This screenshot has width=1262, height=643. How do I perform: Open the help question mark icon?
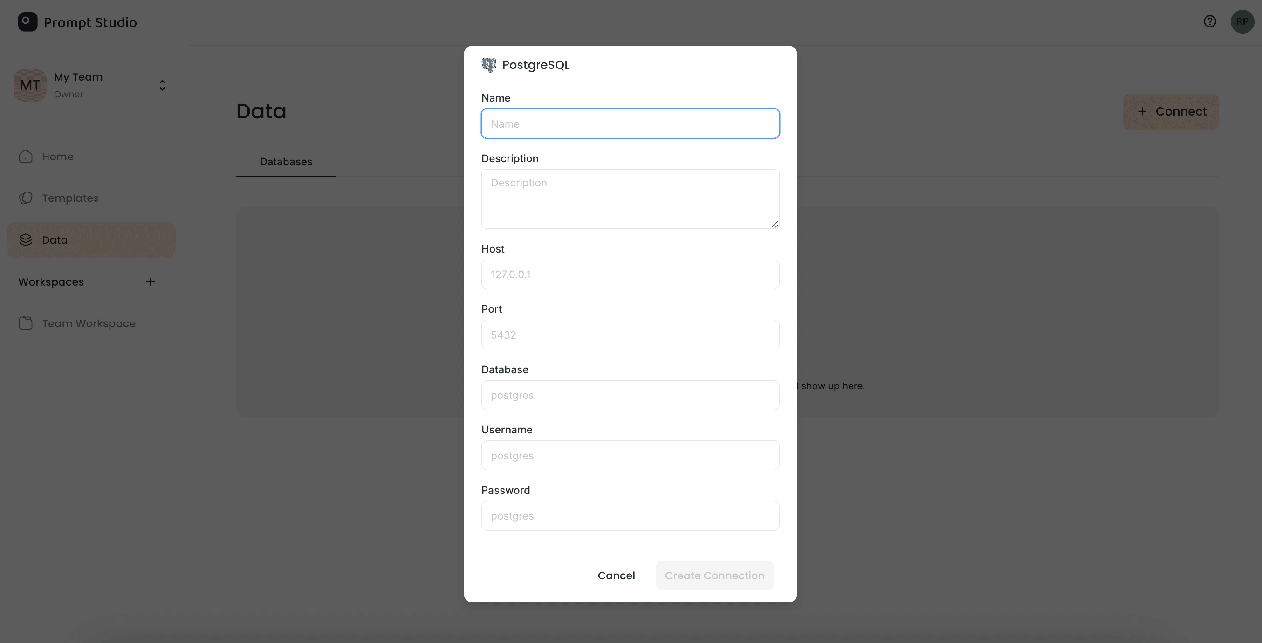1210,21
